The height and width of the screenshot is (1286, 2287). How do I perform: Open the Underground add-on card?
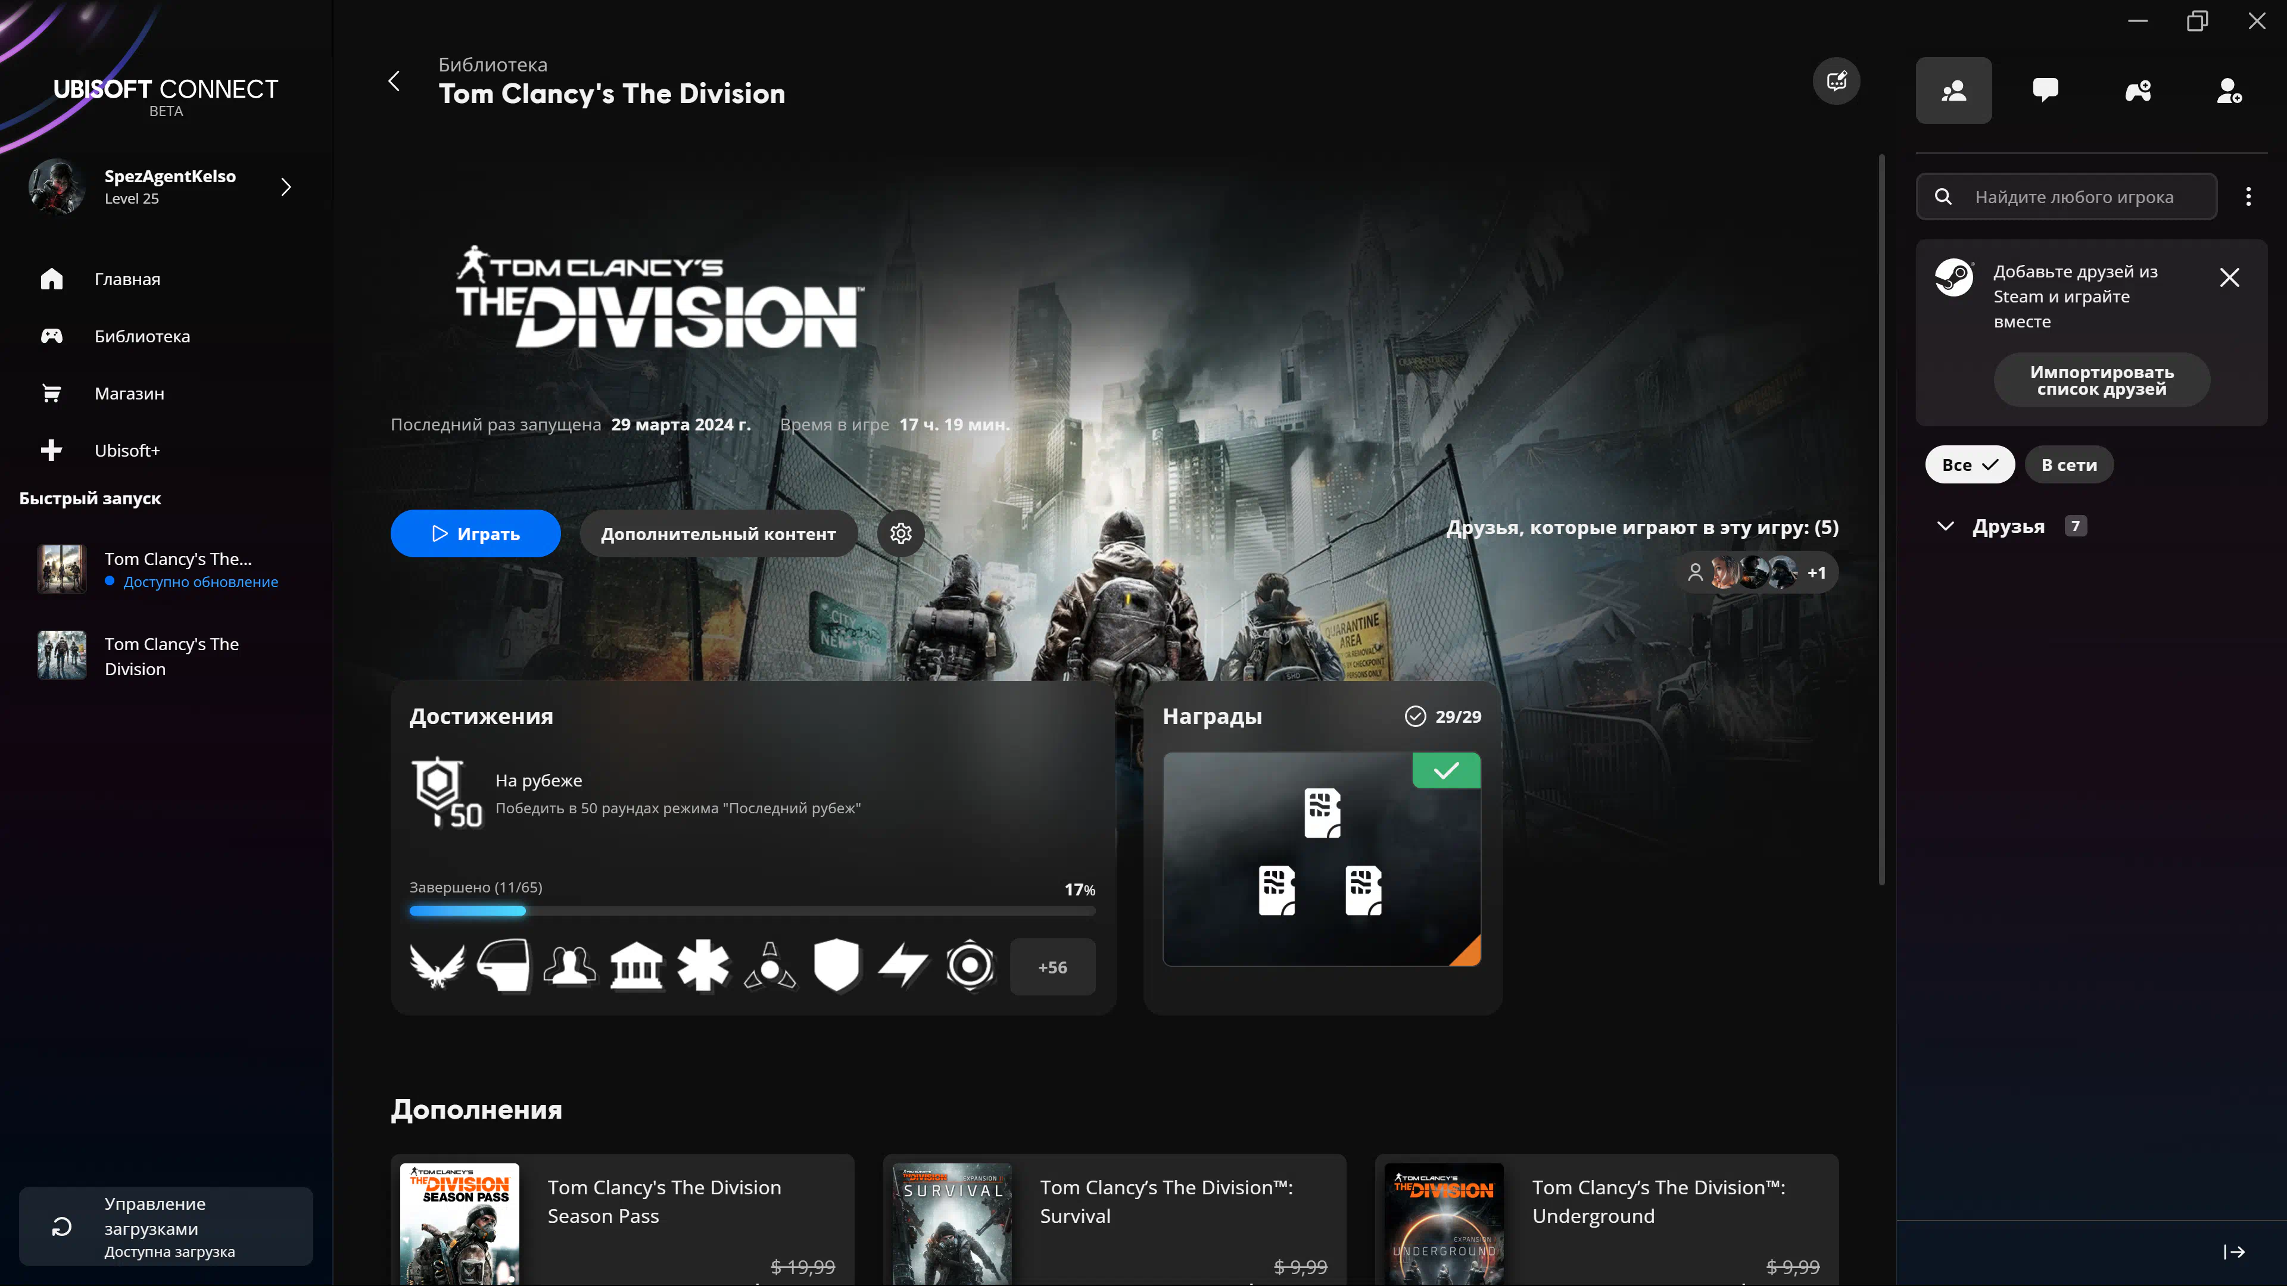point(1607,1221)
